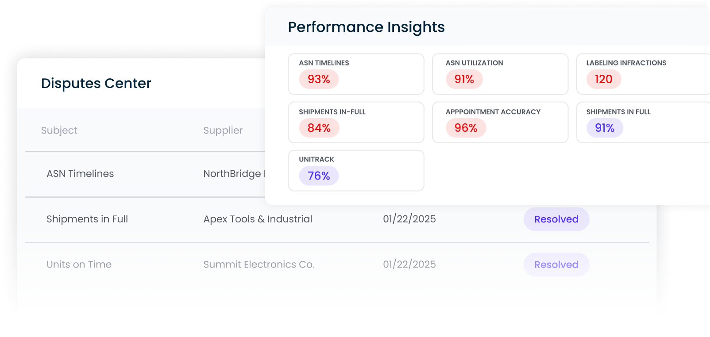Click the 84% Shipments In-Full badge
Image resolution: width=710 pixels, height=337 pixels.
[319, 128]
